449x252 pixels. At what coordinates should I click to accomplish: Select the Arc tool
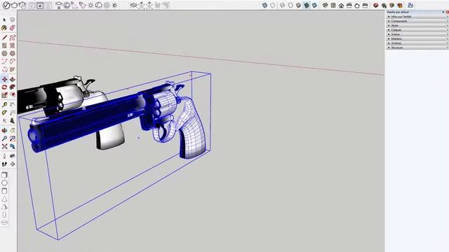tap(4, 61)
